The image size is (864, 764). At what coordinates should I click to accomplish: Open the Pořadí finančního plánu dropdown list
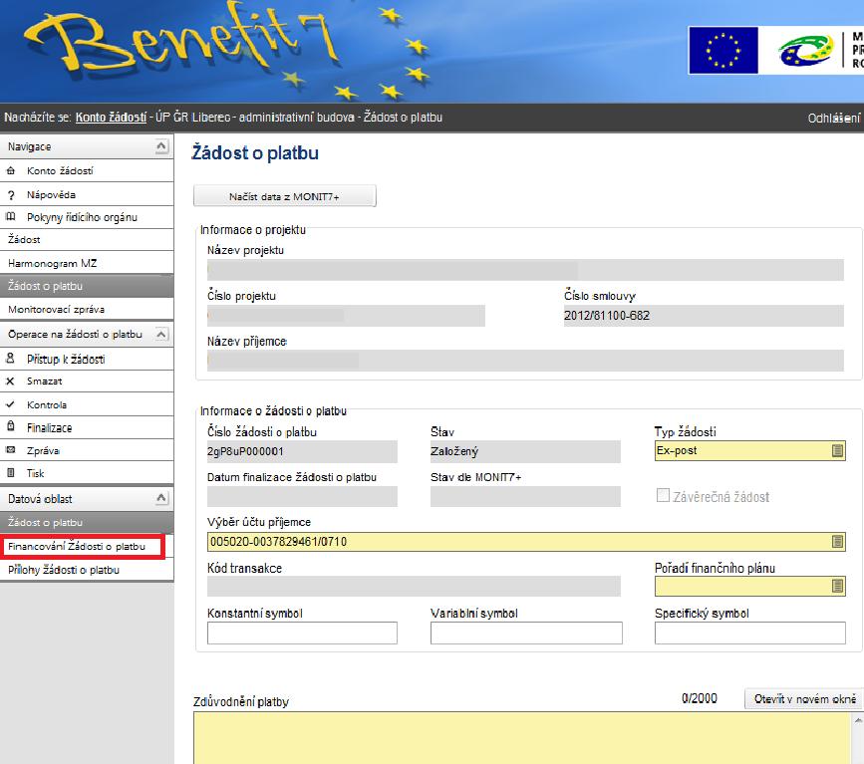837,586
